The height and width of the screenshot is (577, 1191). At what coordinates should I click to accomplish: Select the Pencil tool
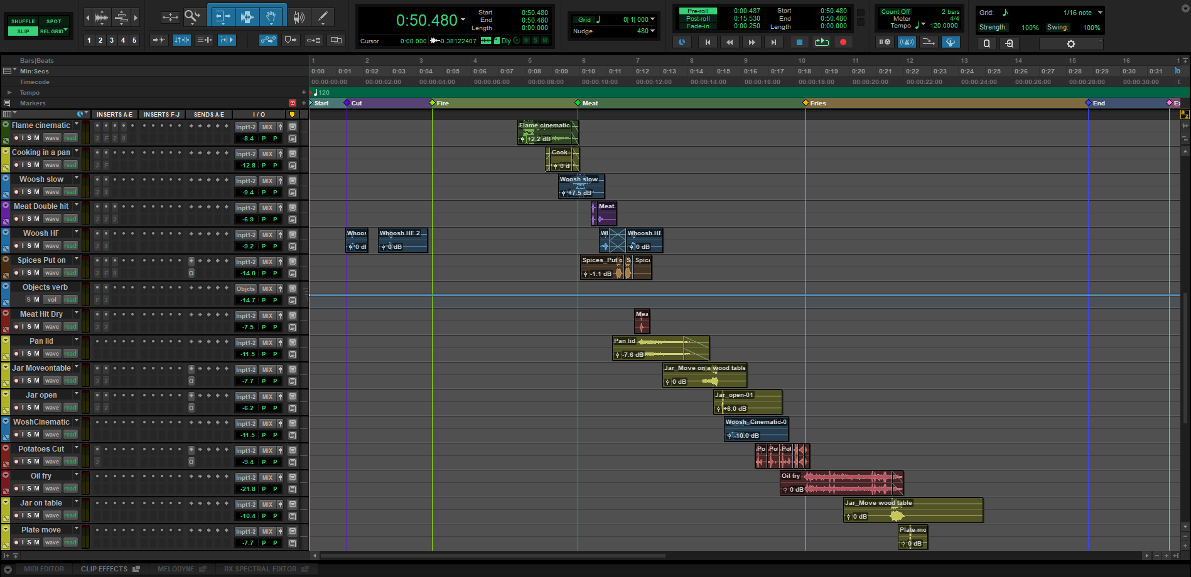tap(323, 17)
